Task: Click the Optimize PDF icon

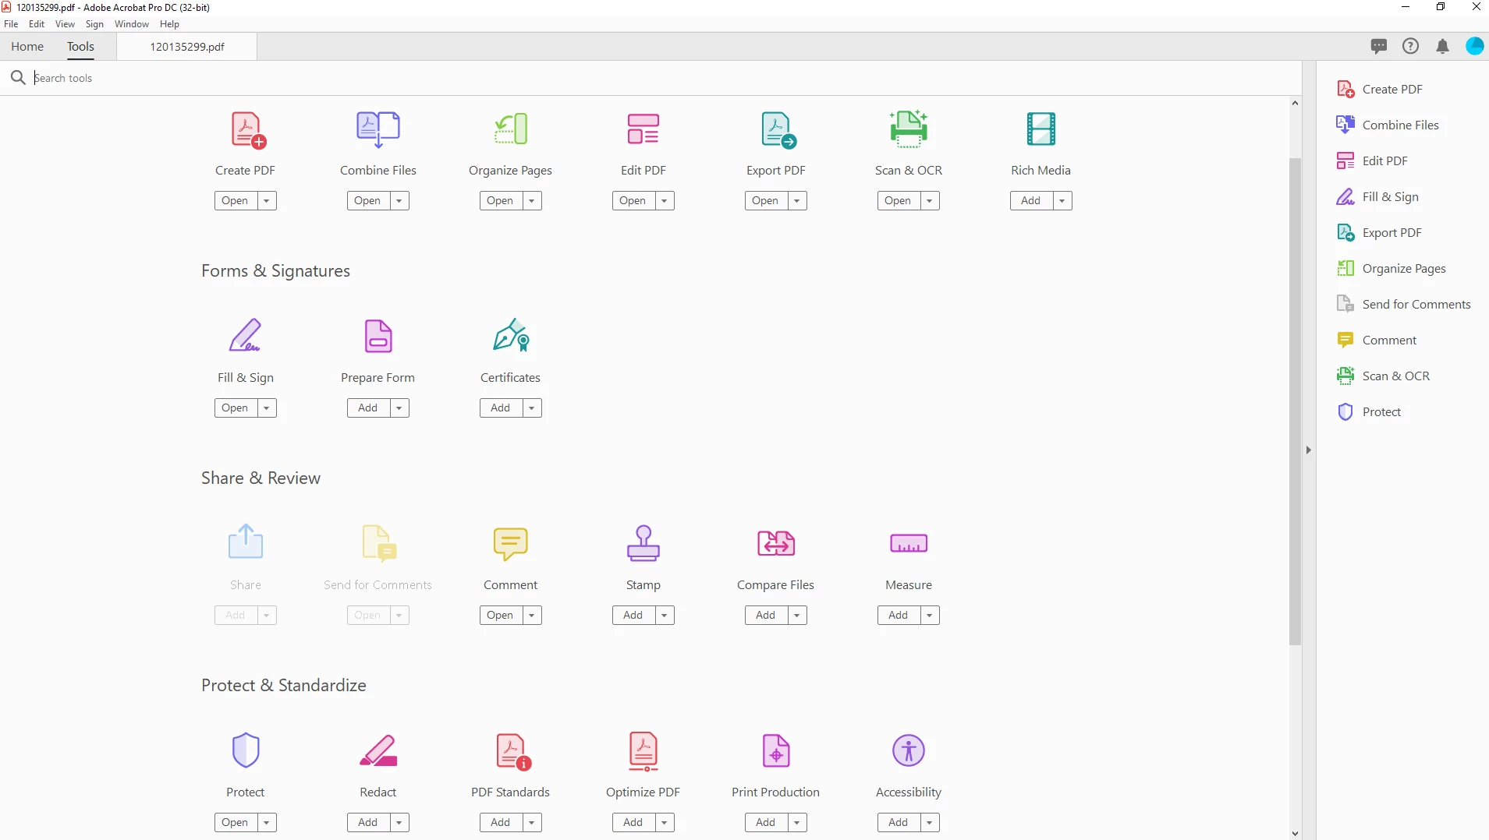Action: coord(643,752)
